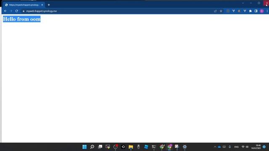The height and width of the screenshot is (151, 269).
Task: Click the browser forward arrow
Action: coord(11,11)
